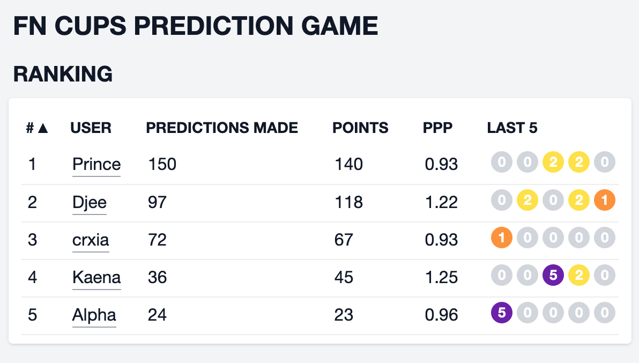
Task: Sort table by Points column header
Action: (360, 128)
